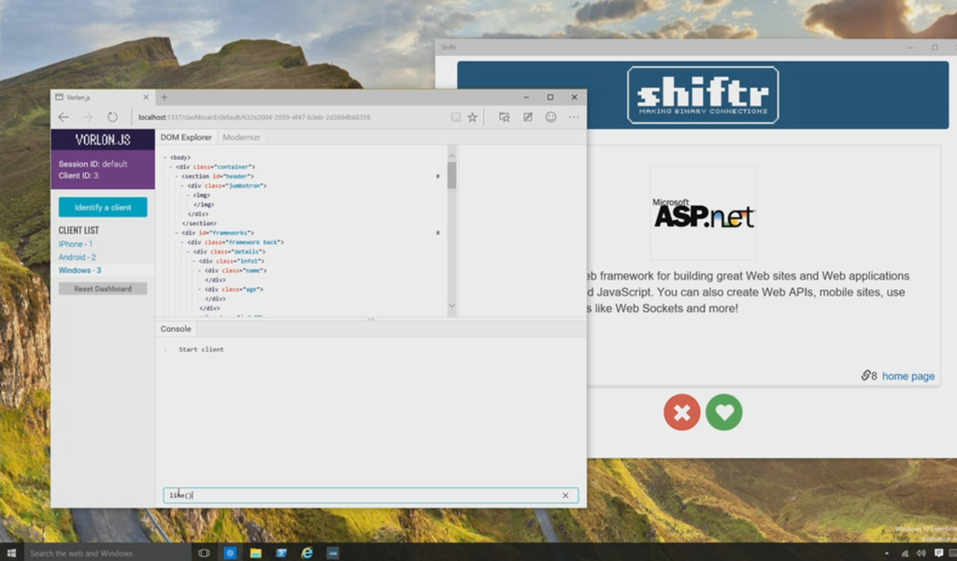Click the DOM Explorer scrollbar thumb
The height and width of the screenshot is (561, 957).
pyautogui.click(x=451, y=176)
